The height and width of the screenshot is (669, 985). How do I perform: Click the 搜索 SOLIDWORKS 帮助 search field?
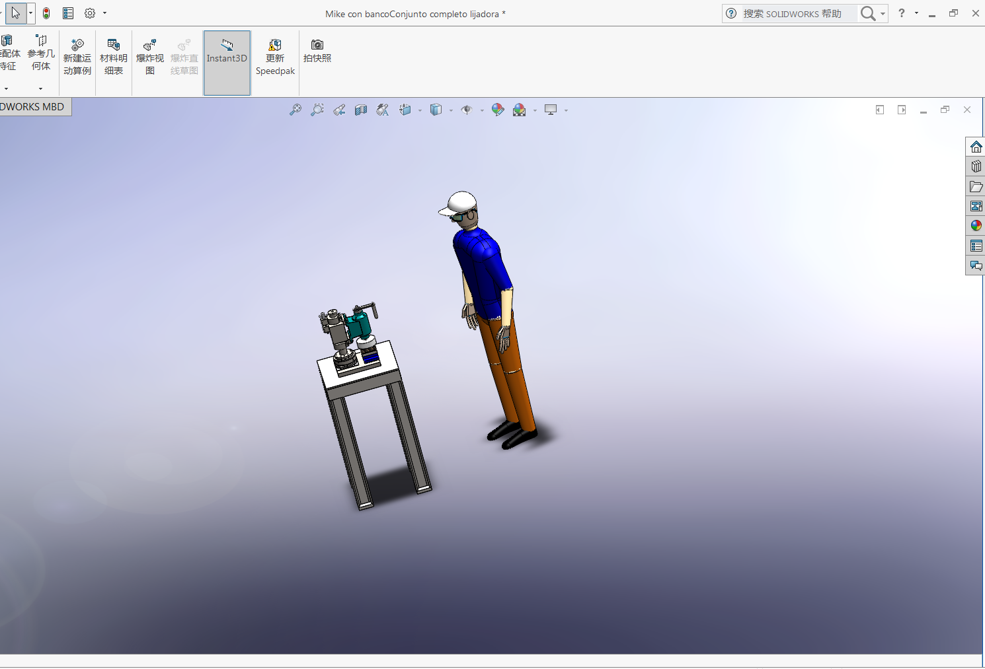(x=798, y=14)
